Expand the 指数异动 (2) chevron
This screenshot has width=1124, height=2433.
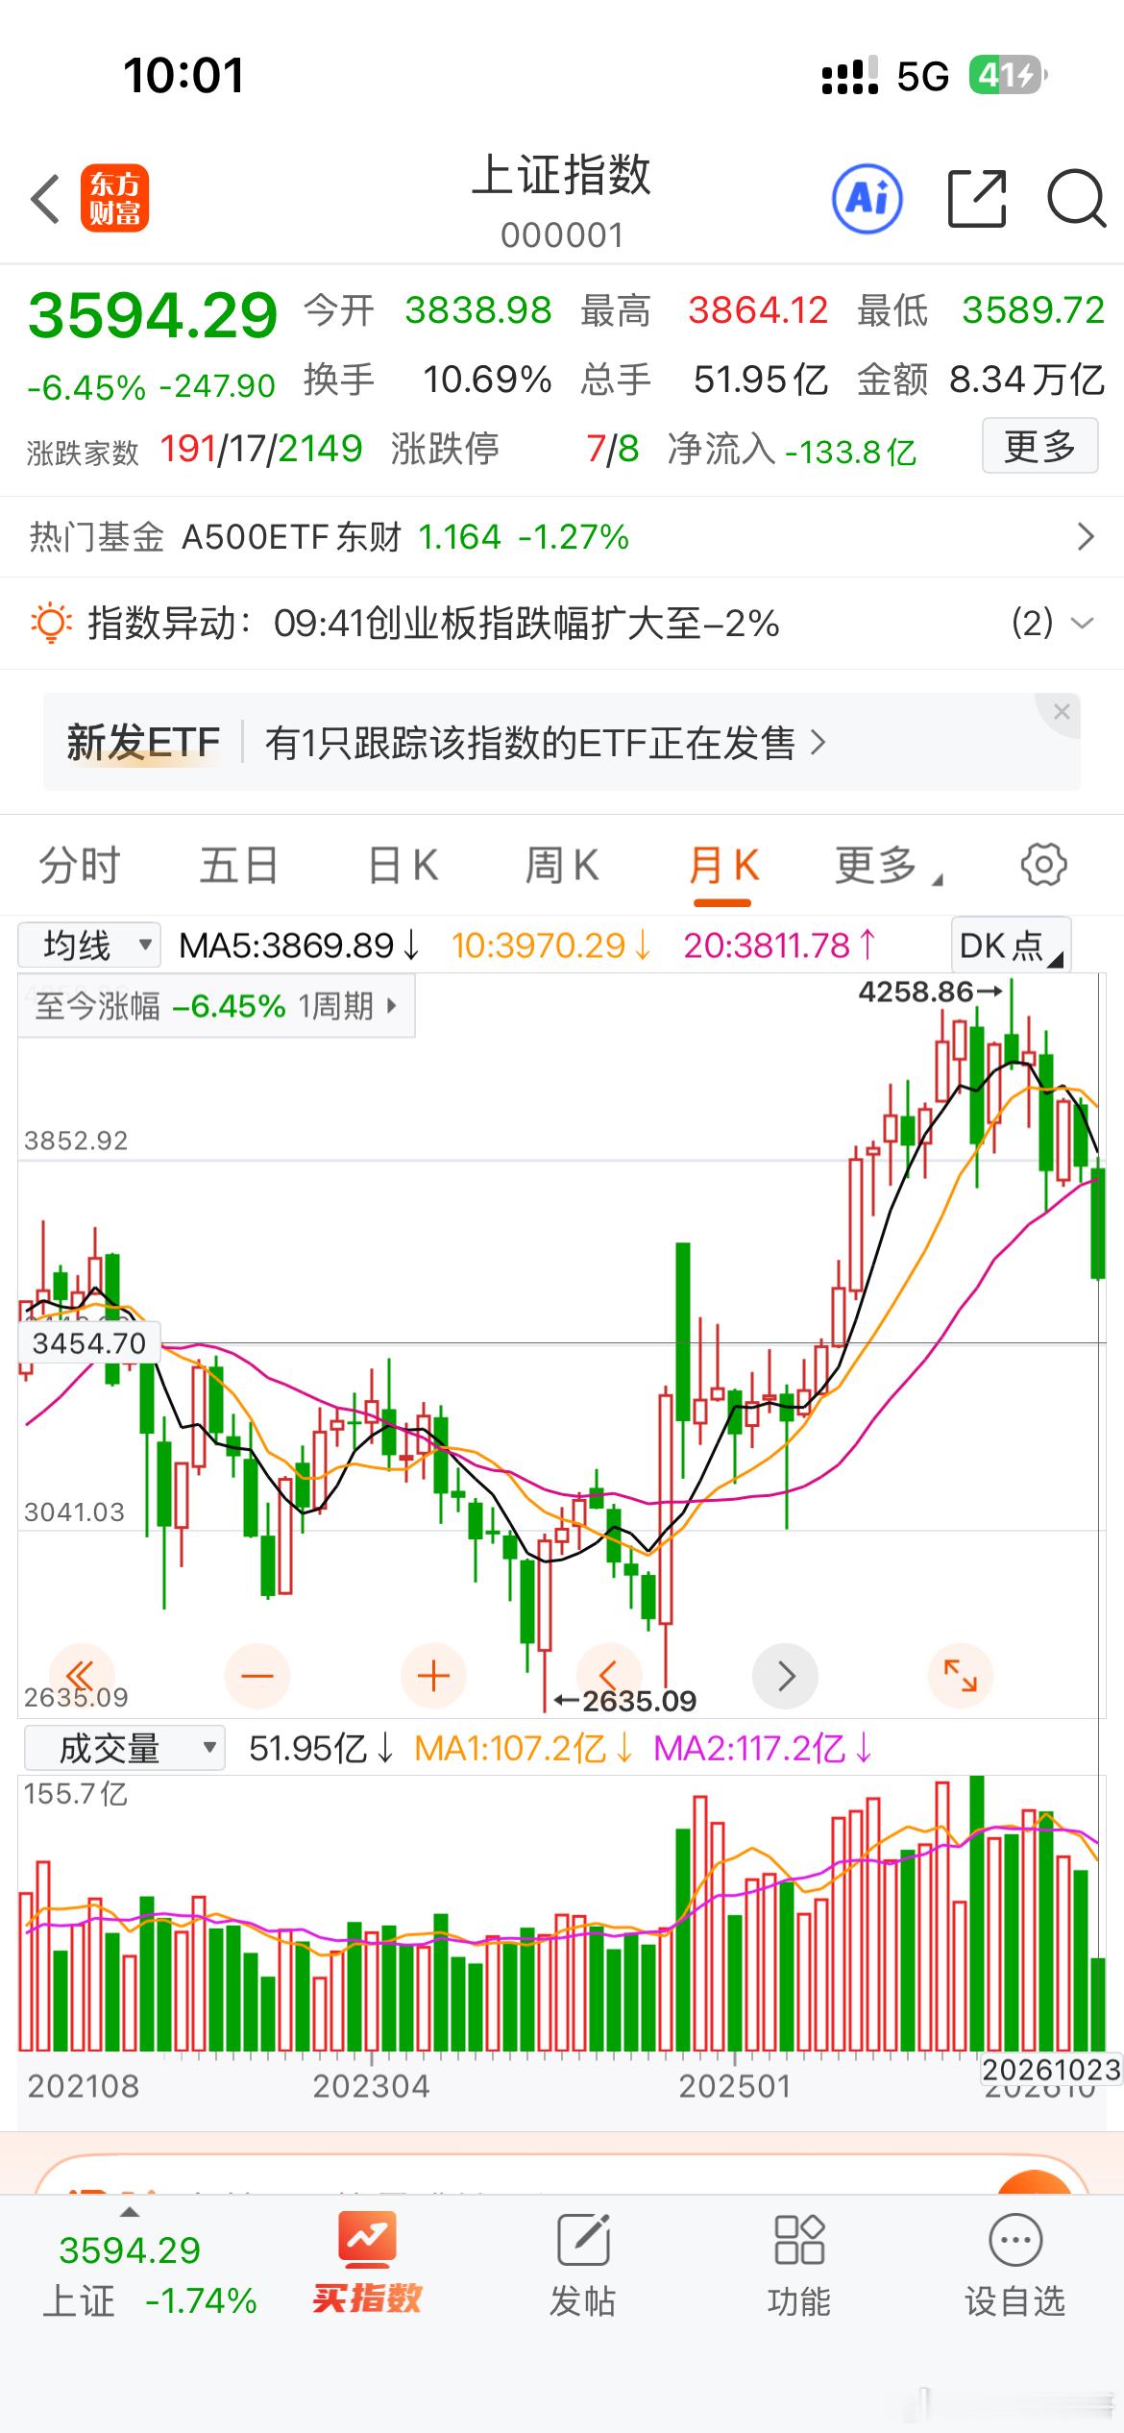(x=1082, y=623)
